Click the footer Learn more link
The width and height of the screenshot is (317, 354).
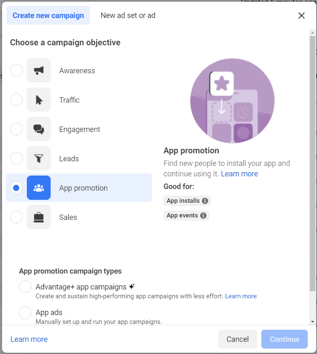[29, 339]
